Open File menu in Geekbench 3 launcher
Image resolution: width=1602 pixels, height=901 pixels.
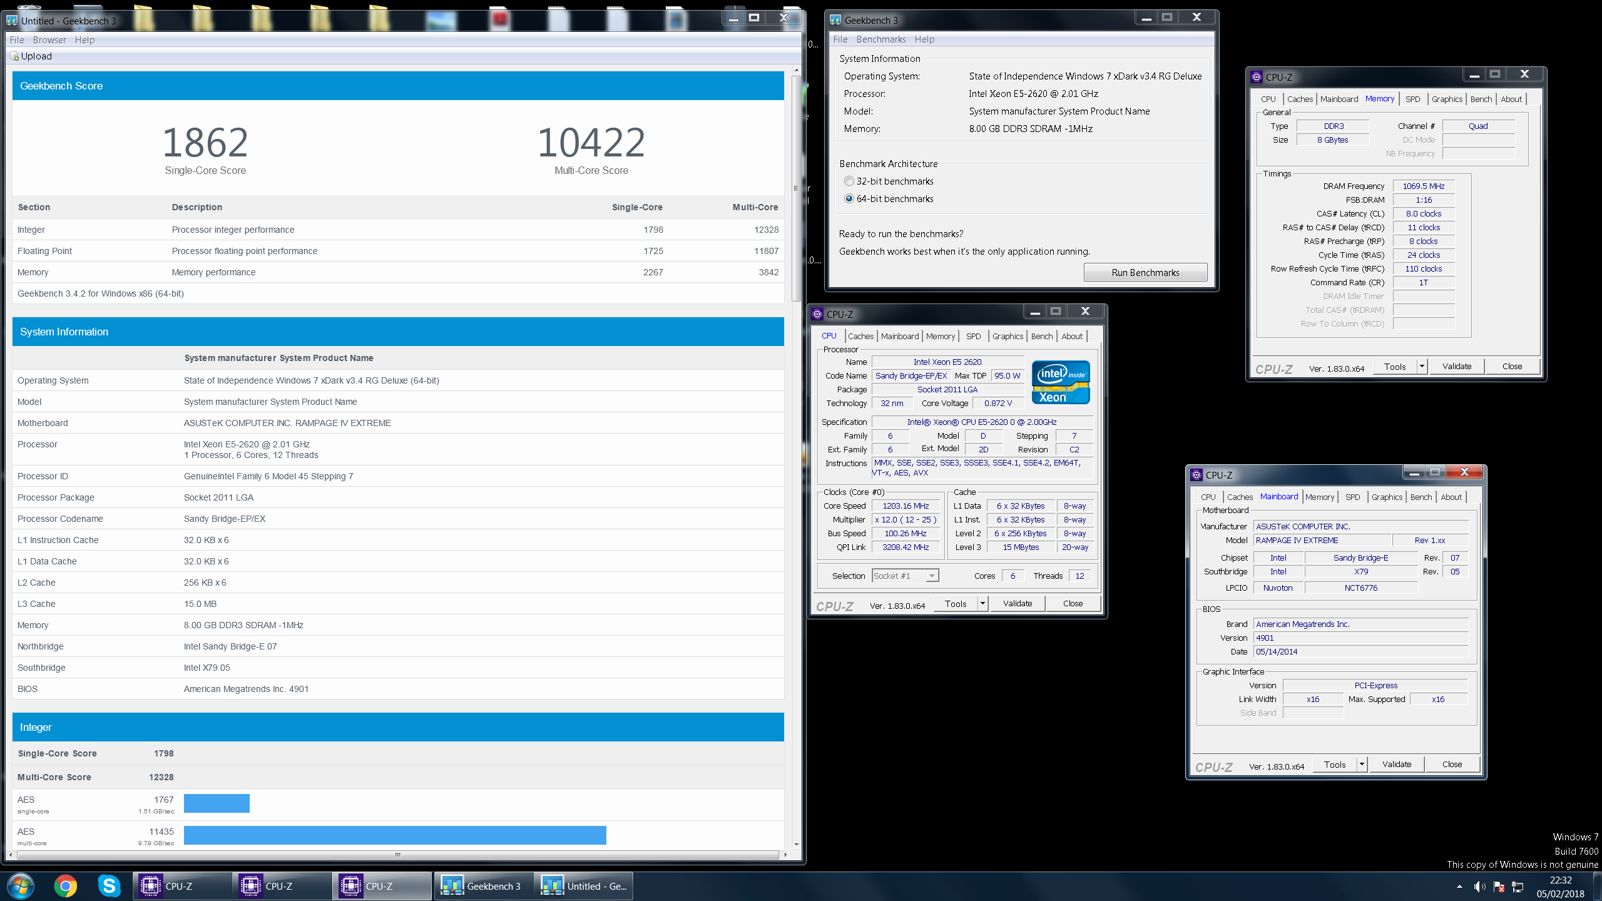pos(840,39)
